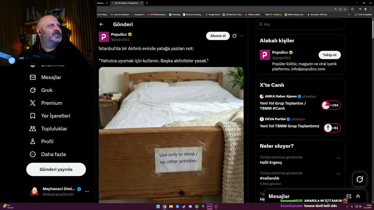
Task: Open Chrome from the taskbar
Action: (165, 206)
